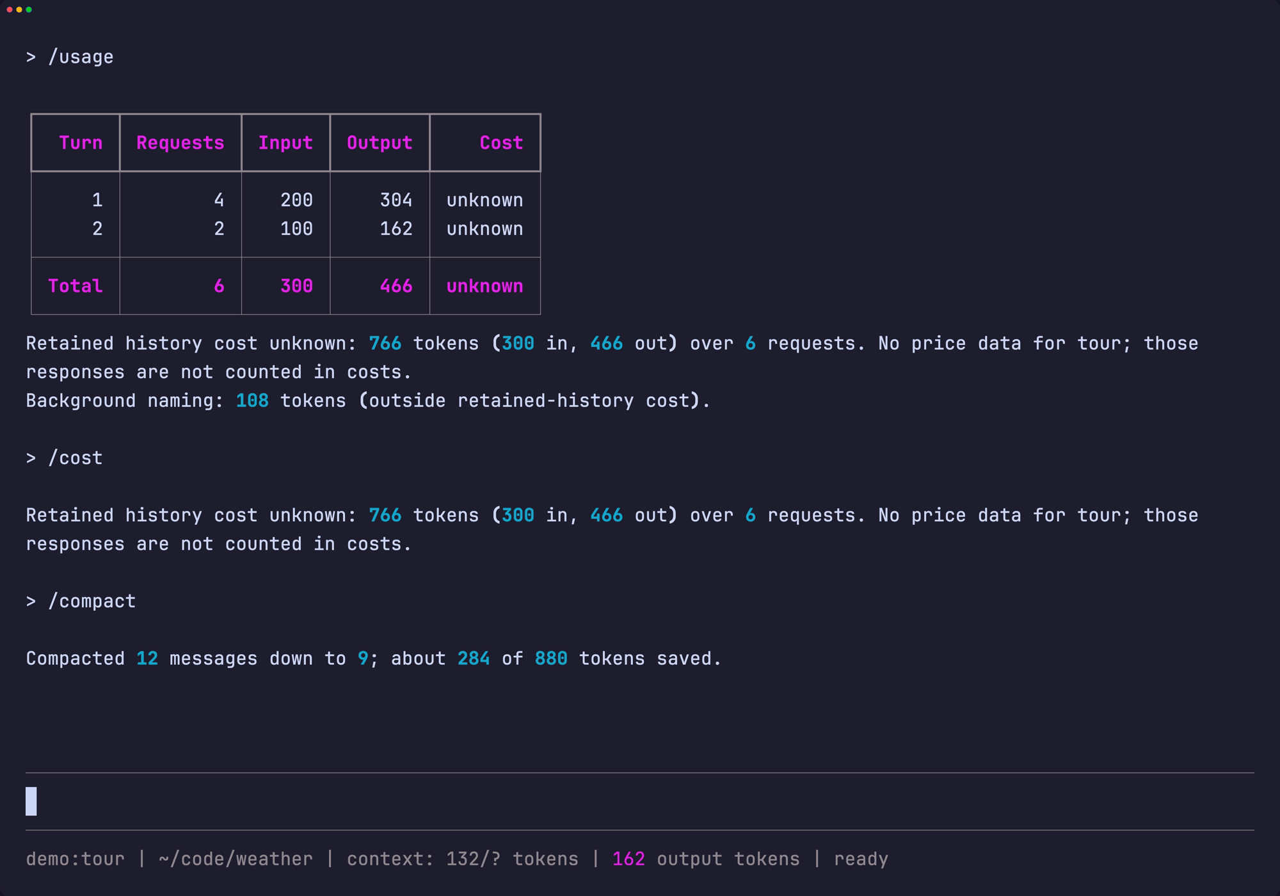This screenshot has height=896, width=1280.
Task: Click the yellow minimize window dot
Action: point(19,10)
